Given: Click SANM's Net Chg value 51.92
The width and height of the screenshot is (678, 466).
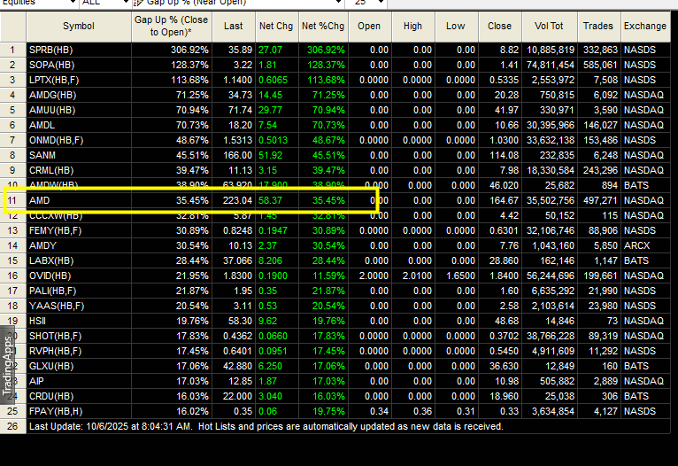Looking at the screenshot, I should point(277,155).
